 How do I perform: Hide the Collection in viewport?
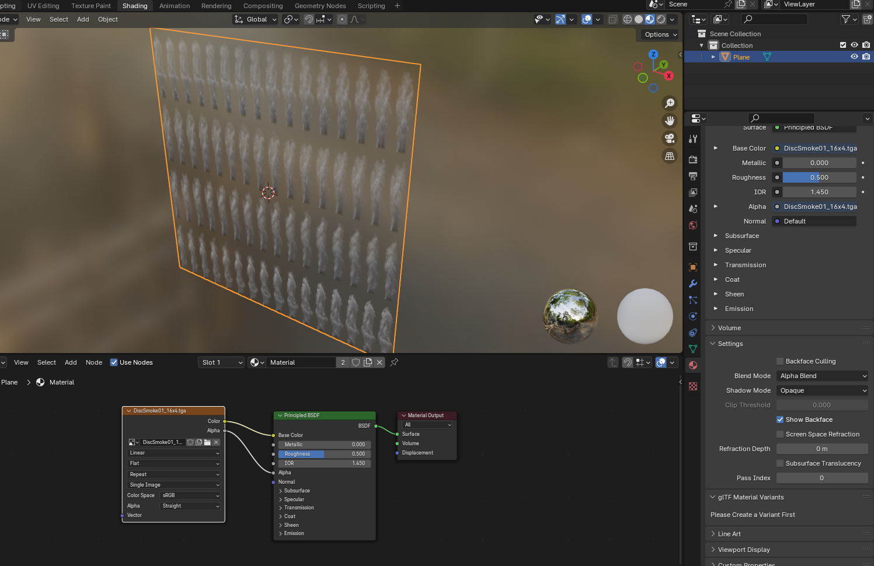854,45
